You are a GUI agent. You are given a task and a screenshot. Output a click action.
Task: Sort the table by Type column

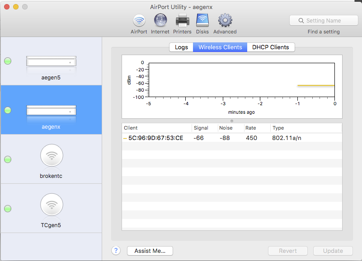point(306,128)
